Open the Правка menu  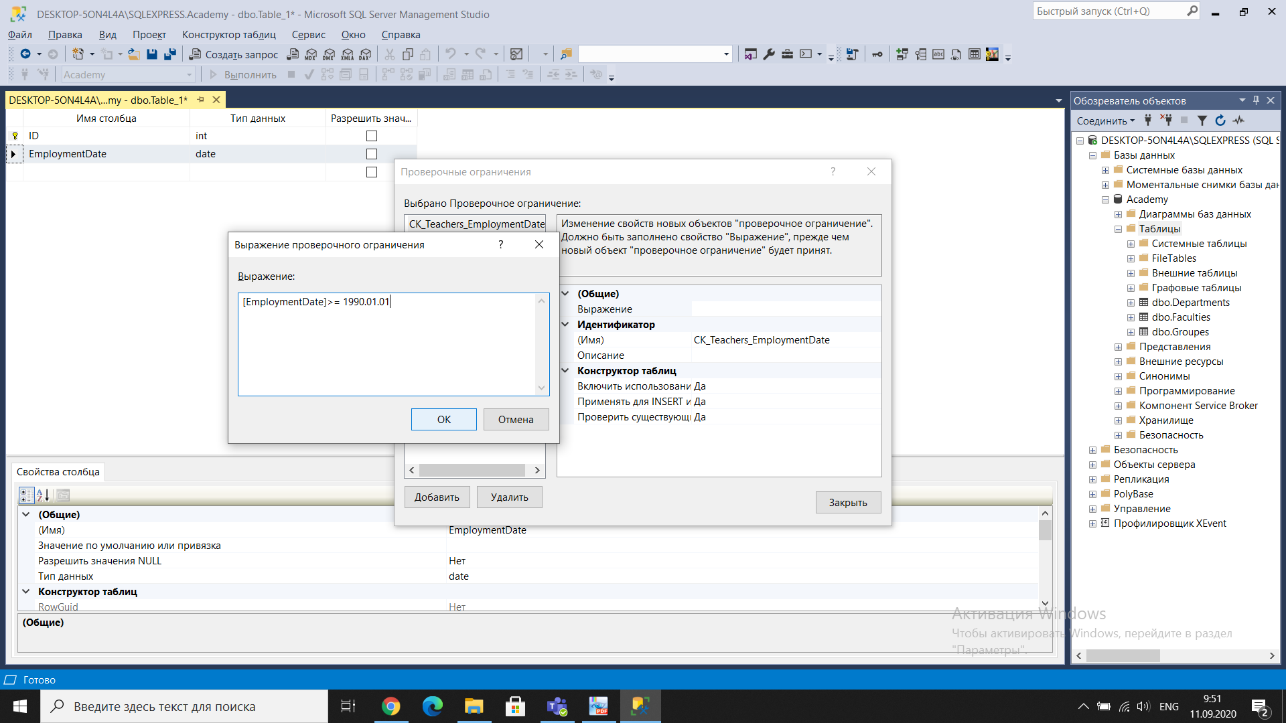pyautogui.click(x=65, y=35)
